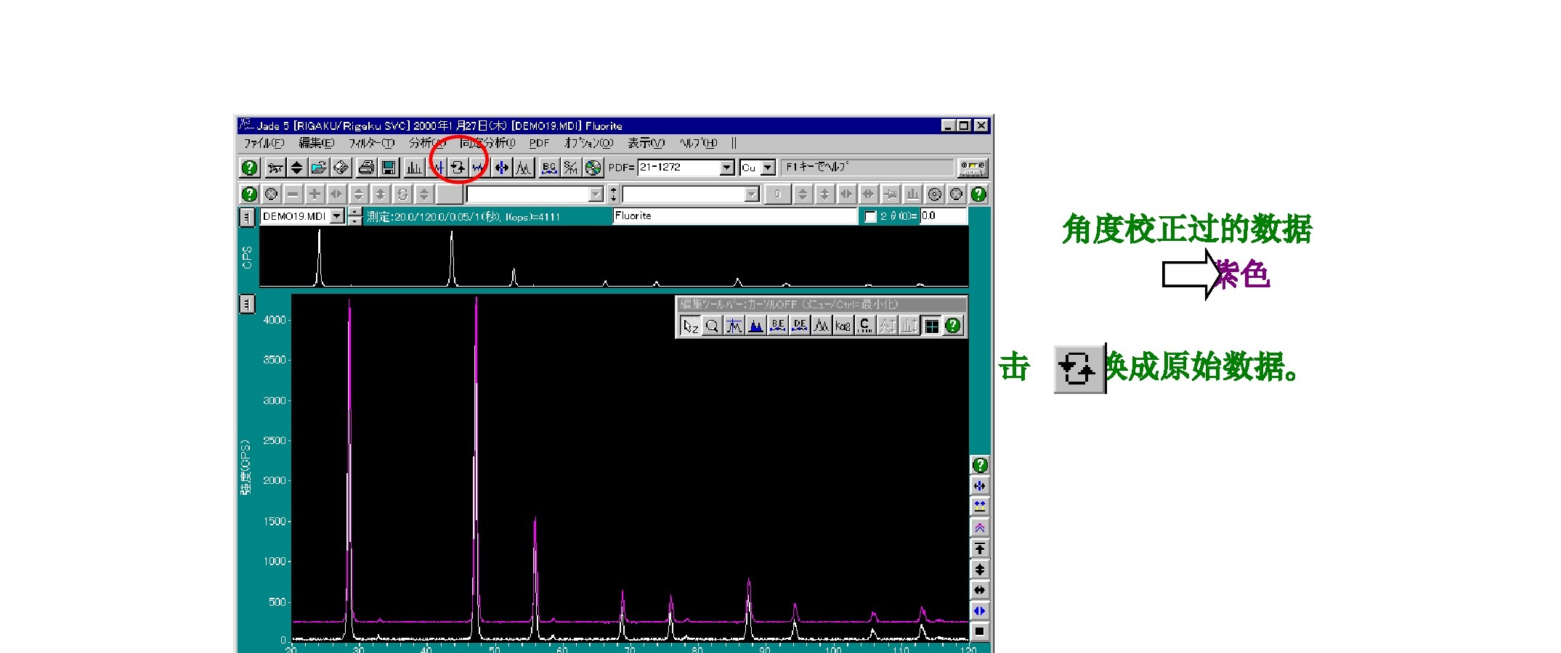Save data with the floppy disk icon
The height and width of the screenshot is (653, 1561).
pos(389,168)
